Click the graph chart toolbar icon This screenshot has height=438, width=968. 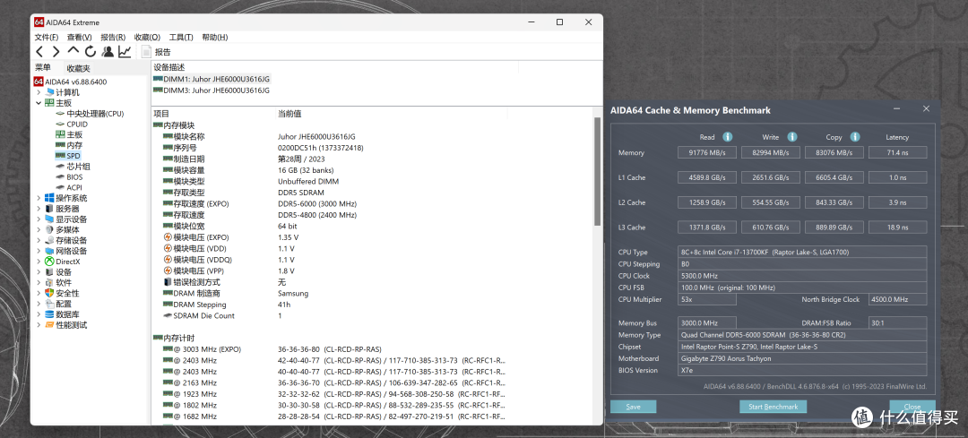pos(125,52)
